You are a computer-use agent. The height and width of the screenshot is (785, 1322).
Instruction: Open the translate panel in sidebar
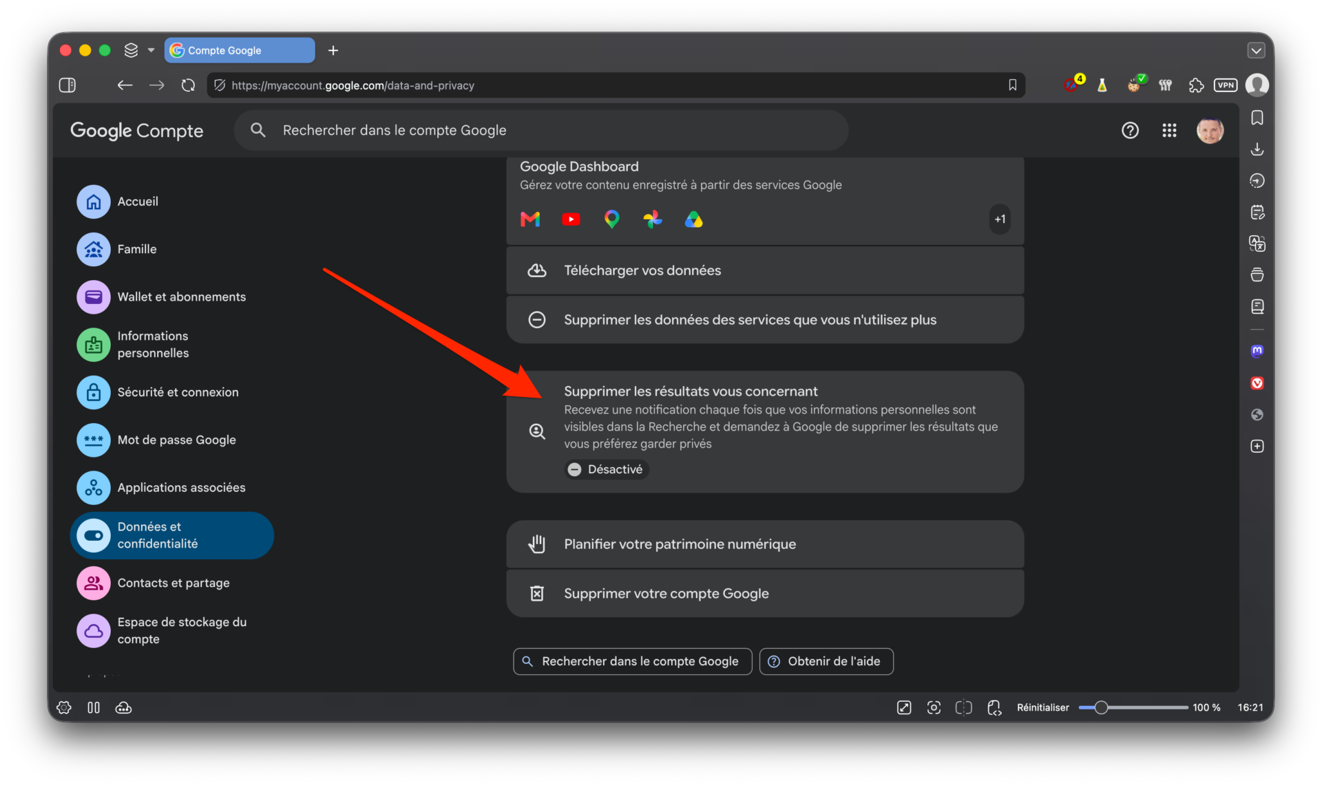pyautogui.click(x=1257, y=244)
